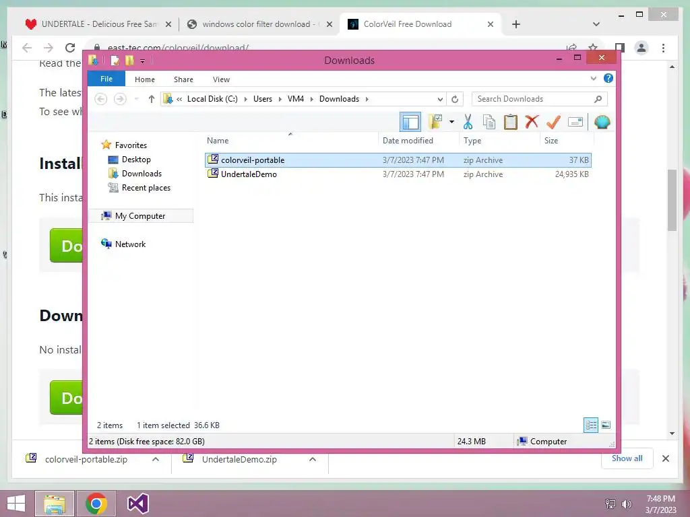Open recent locations dropdown arrow in Explorer
The width and height of the screenshot is (690, 517).
coord(136,99)
